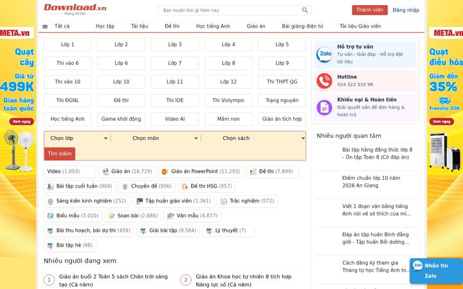Select the Lớp 12 button
463x289 pixels.
pos(228,82)
